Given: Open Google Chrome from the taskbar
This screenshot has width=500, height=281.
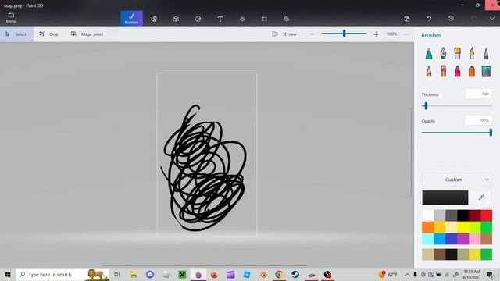Looking at the screenshot, I should (x=279, y=274).
